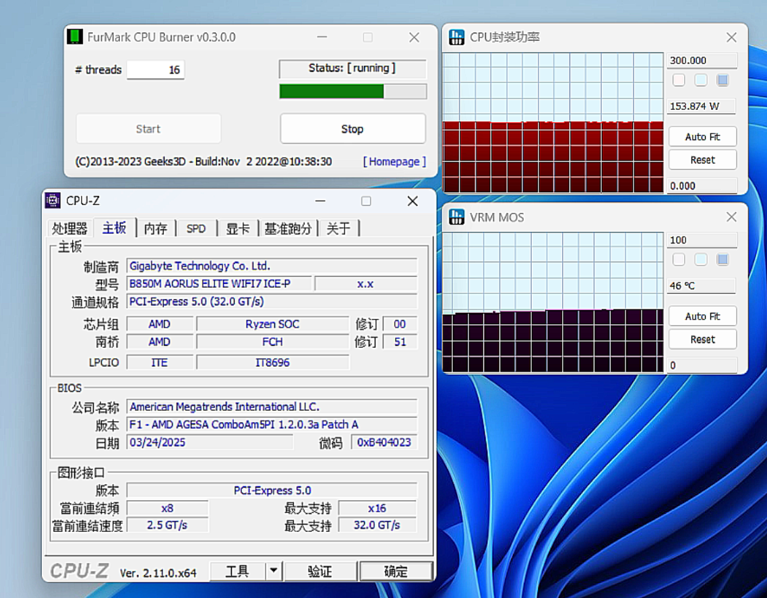
Task: Toggle the white checkbox in CPU封装功率 panel
Action: (x=679, y=80)
